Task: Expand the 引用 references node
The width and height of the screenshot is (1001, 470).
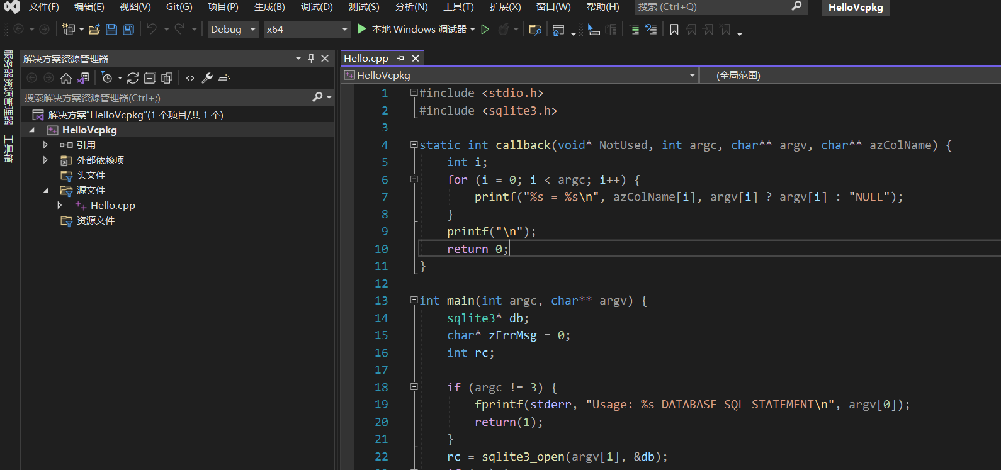Action: click(45, 145)
